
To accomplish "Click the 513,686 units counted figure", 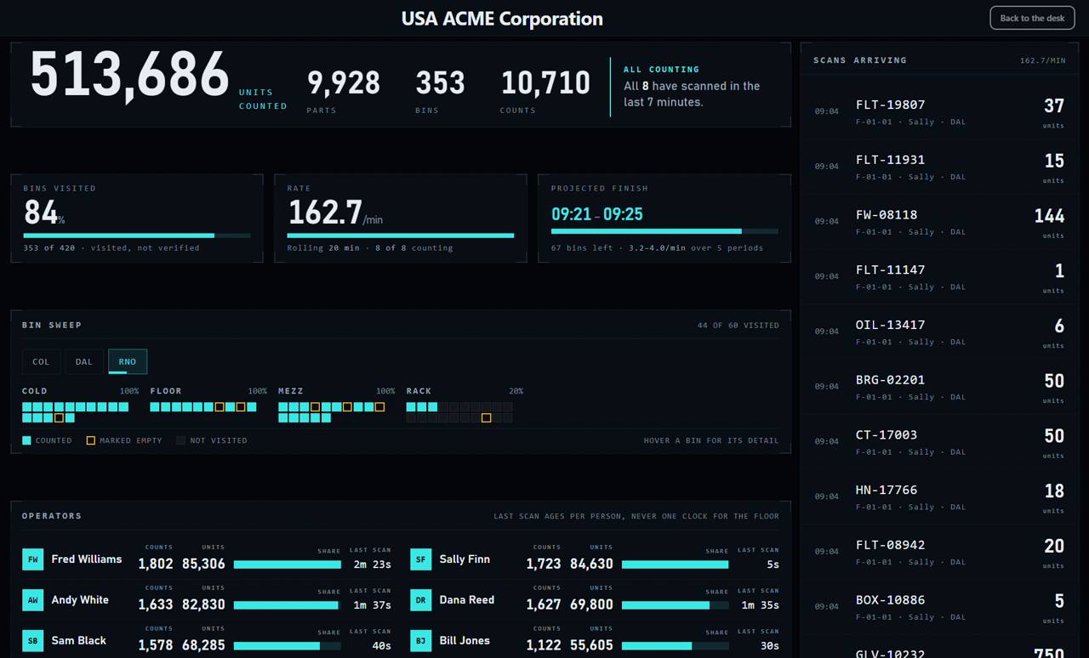I will (x=129, y=77).
